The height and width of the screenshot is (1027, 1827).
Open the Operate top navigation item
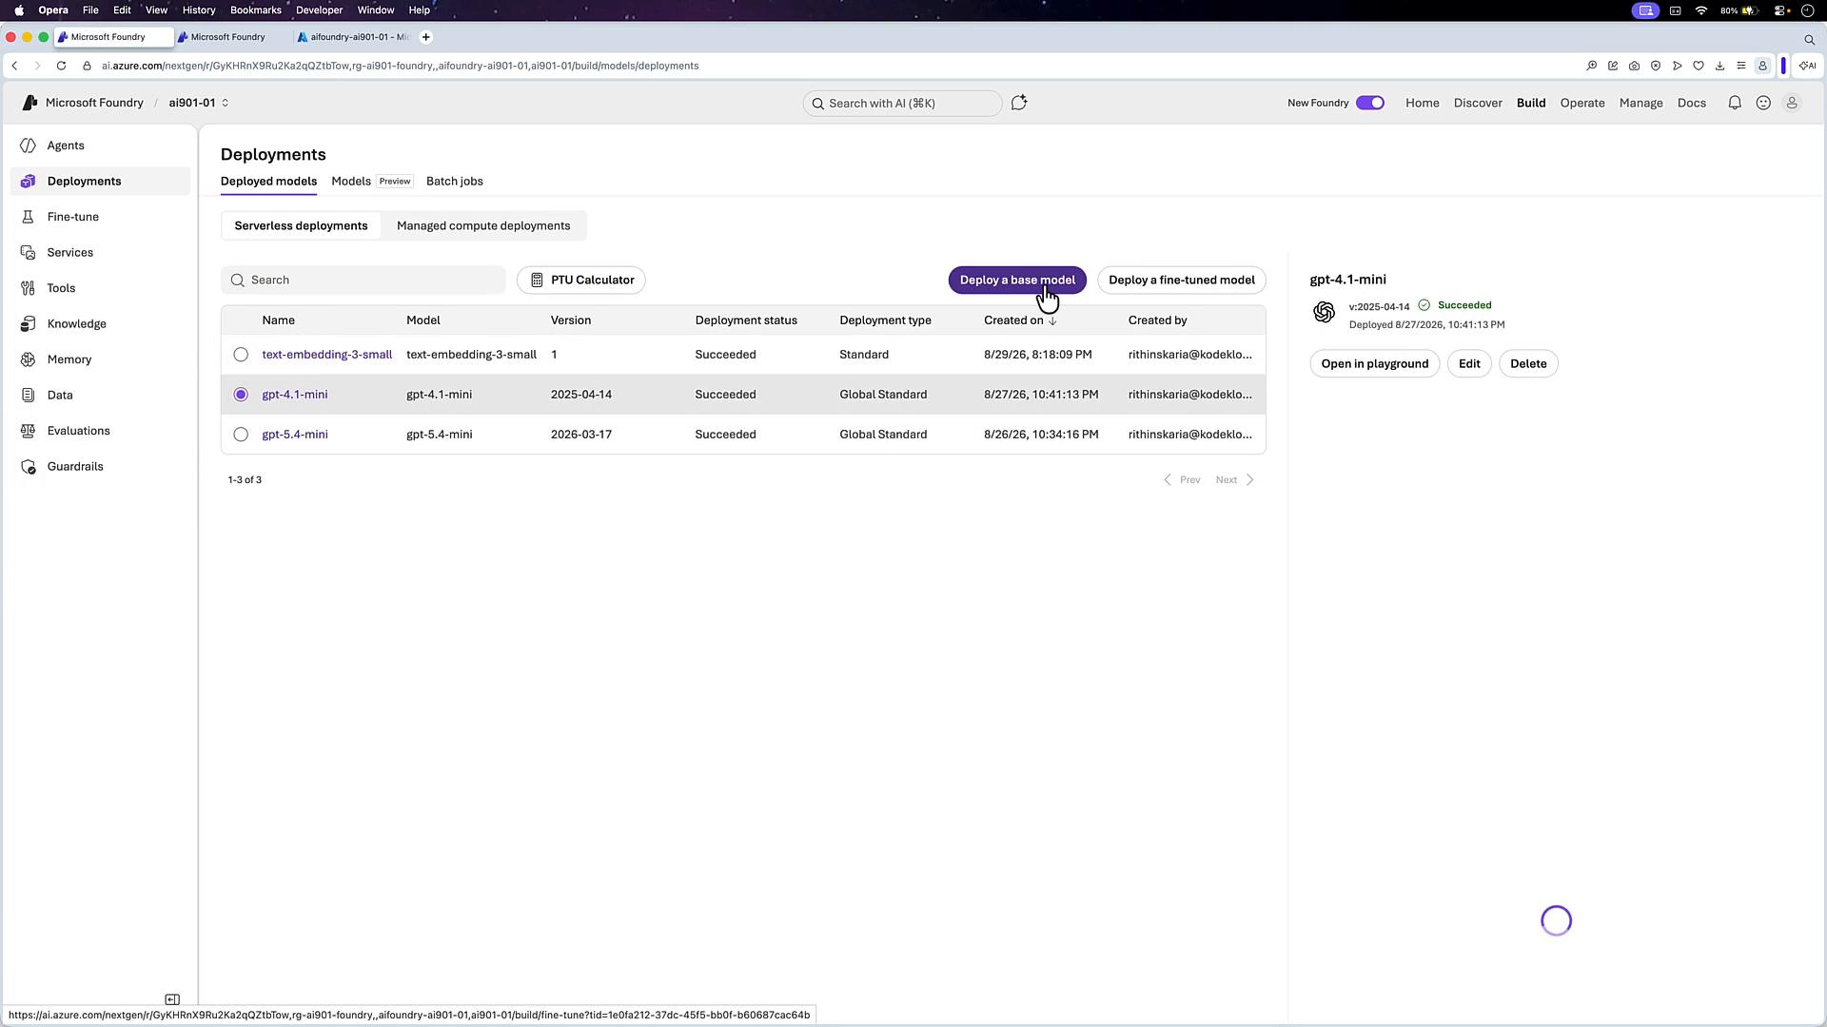(x=1582, y=103)
